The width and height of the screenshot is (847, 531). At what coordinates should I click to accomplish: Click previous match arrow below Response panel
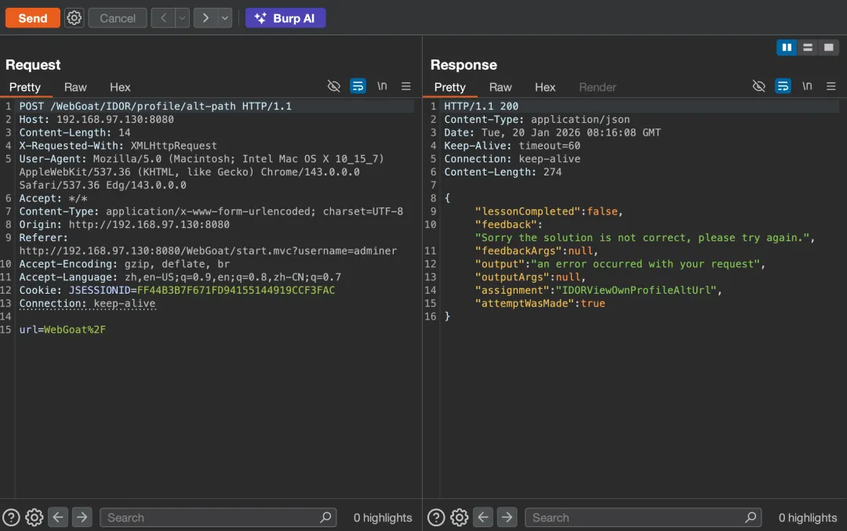pos(483,517)
